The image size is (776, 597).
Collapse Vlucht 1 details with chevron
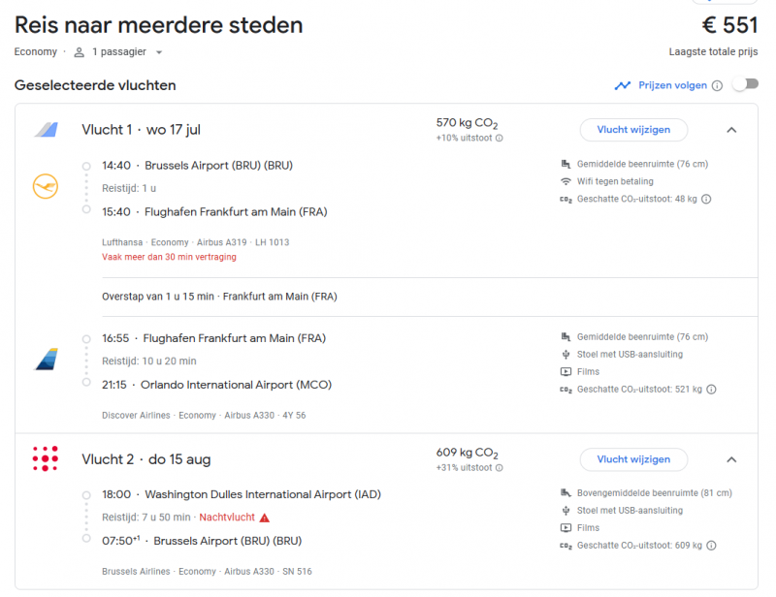click(731, 130)
